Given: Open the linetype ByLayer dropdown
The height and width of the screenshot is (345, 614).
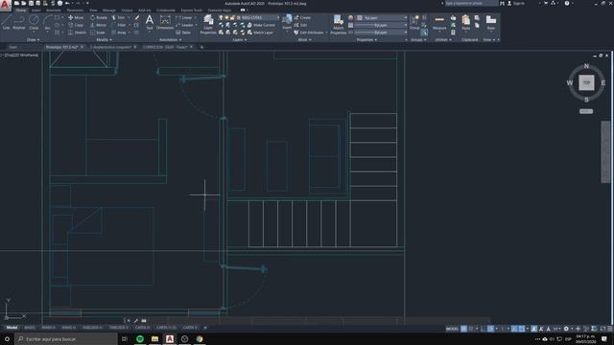Looking at the screenshot, I should click(381, 33).
